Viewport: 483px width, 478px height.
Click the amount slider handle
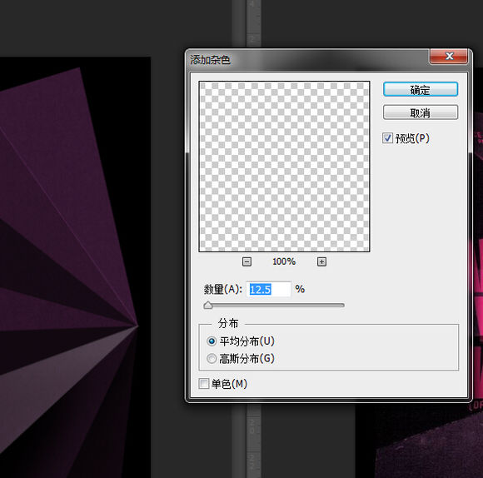point(208,306)
